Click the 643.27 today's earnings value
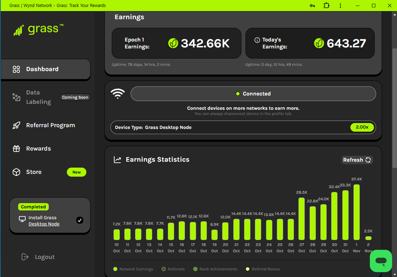Viewport: 397px width, 277px height. (347, 43)
